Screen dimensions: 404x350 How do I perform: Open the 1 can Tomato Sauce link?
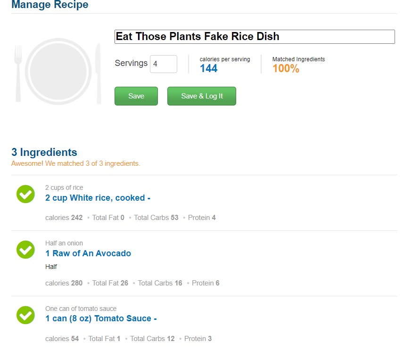101,318
